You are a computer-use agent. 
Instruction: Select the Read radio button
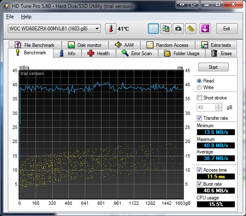point(199,81)
